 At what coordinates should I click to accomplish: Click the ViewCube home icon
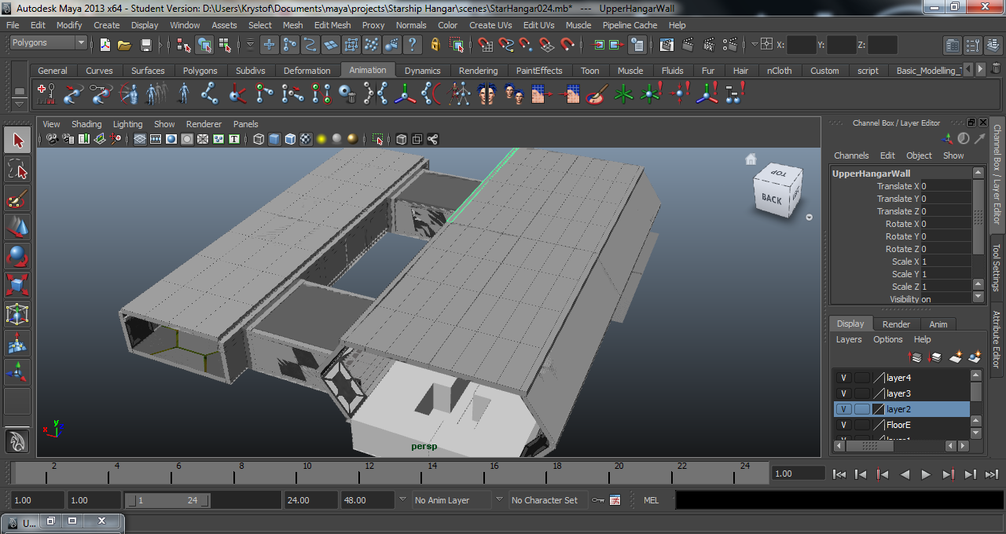[751, 159]
